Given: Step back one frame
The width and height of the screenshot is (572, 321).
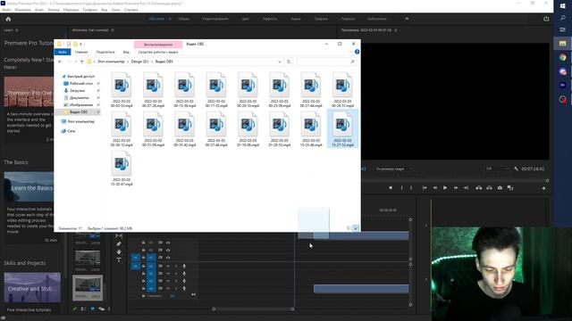Looking at the screenshot, I should coord(435,188).
